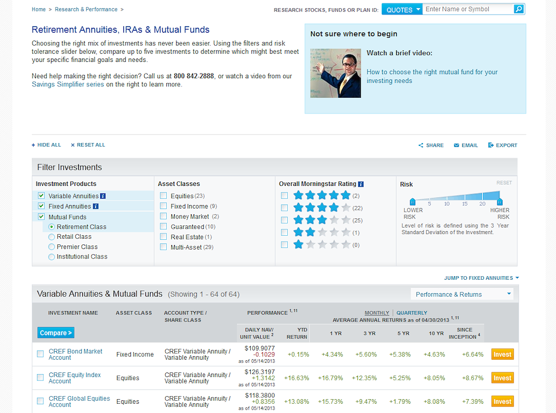556x413 pixels.
Task: Open the Savings Simplifier series link
Action: click(68, 85)
